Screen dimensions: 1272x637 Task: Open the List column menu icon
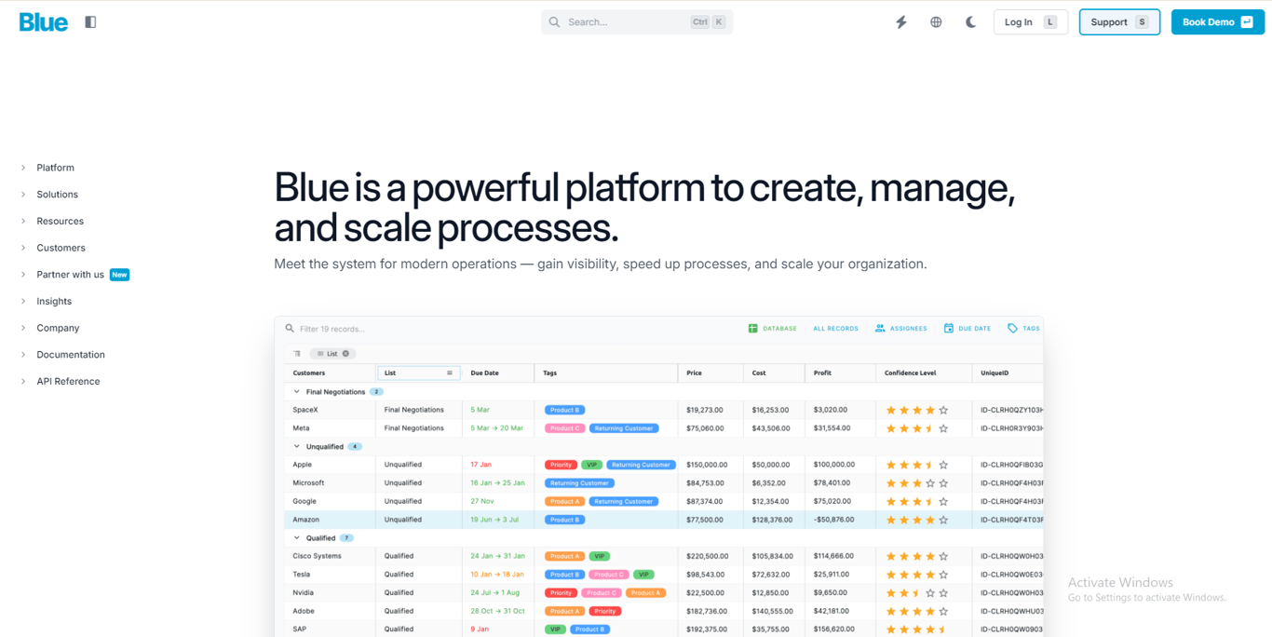click(x=450, y=373)
